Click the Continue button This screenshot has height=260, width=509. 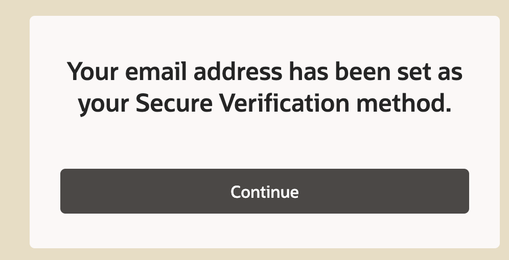click(265, 191)
